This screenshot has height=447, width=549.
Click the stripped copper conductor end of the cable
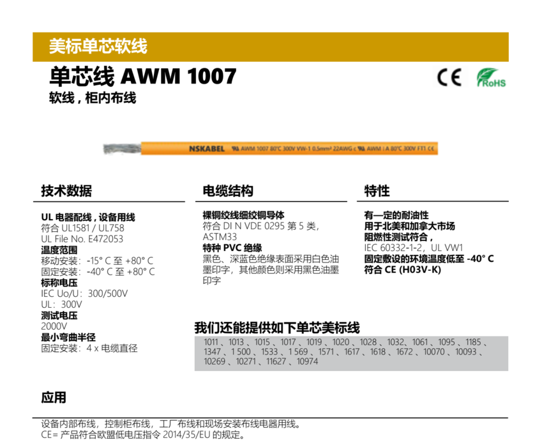[x=123, y=148]
